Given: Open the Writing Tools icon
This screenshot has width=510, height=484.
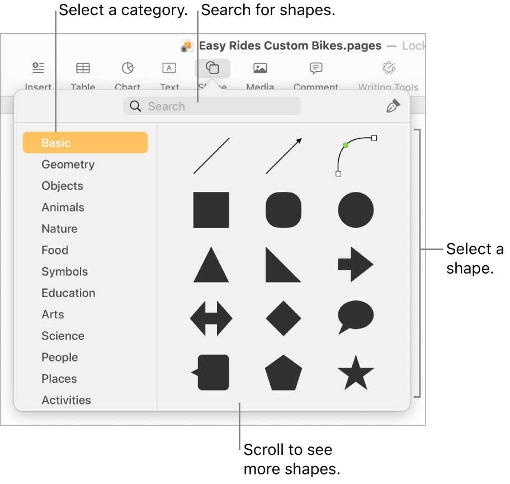Looking at the screenshot, I should (389, 68).
